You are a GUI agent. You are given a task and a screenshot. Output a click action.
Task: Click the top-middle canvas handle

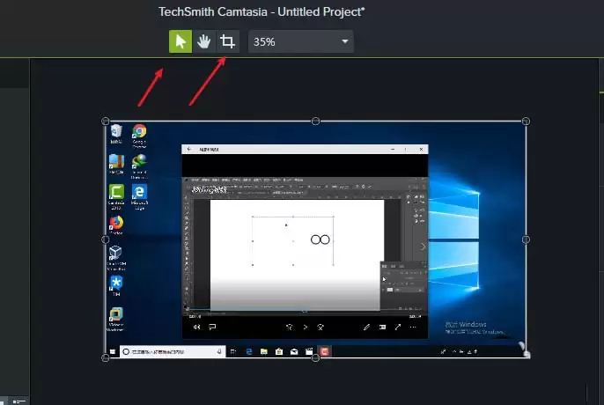click(x=315, y=121)
